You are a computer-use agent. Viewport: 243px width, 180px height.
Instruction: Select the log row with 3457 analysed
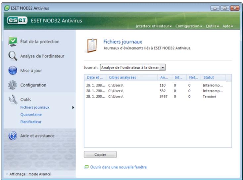[158, 96]
